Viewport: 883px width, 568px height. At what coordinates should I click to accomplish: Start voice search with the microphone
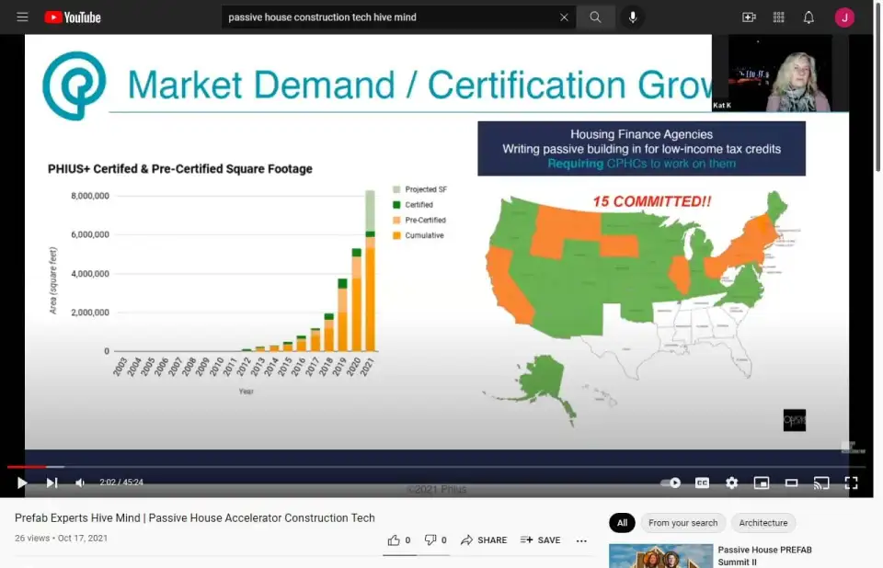pyautogui.click(x=633, y=17)
